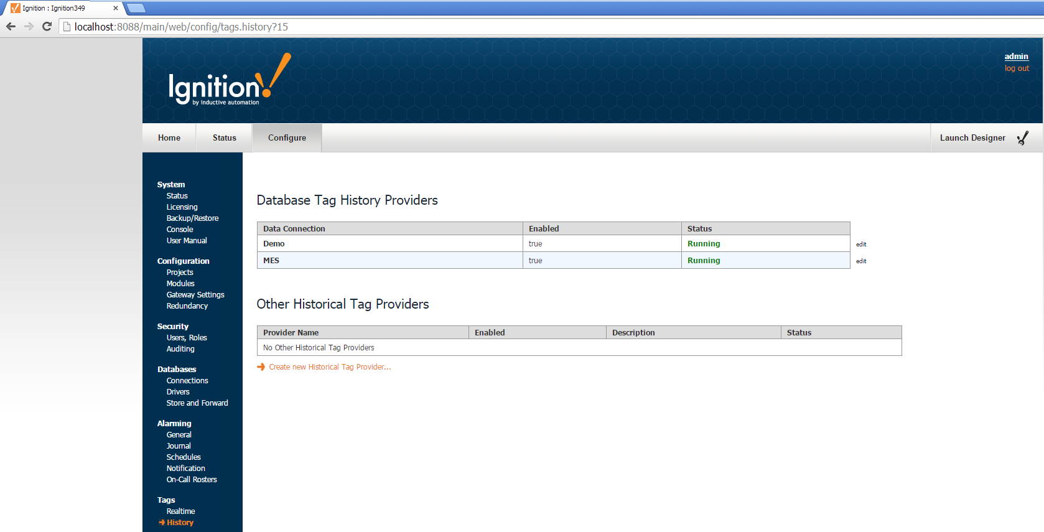Open Tags History page

(x=180, y=523)
